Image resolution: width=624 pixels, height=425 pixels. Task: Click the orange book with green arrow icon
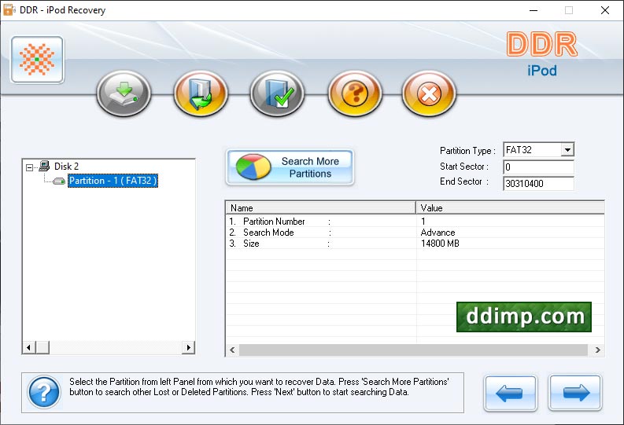click(x=201, y=93)
